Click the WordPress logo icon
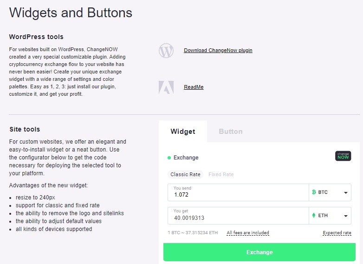 pyautogui.click(x=166, y=51)
